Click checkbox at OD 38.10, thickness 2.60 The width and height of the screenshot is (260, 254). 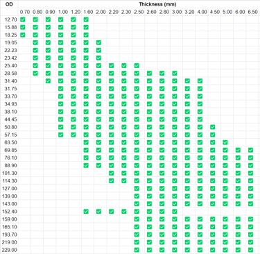tap(149, 112)
